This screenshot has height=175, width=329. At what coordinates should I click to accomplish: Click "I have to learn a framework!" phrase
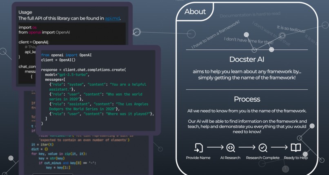click(216, 35)
